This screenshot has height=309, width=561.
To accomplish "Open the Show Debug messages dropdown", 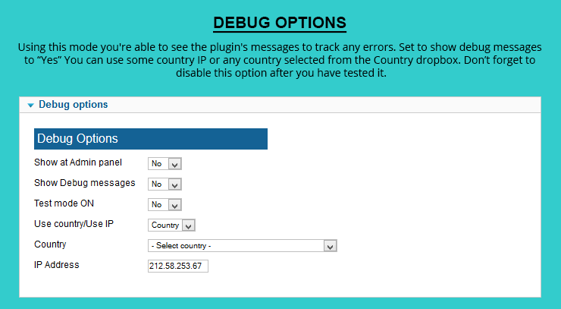I will pos(165,184).
